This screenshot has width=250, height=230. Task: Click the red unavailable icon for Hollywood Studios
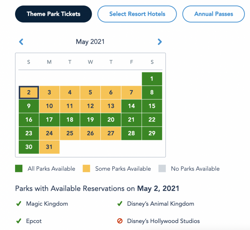click(120, 221)
